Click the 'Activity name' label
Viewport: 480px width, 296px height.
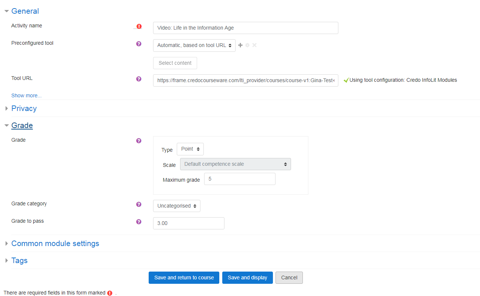[27, 26]
